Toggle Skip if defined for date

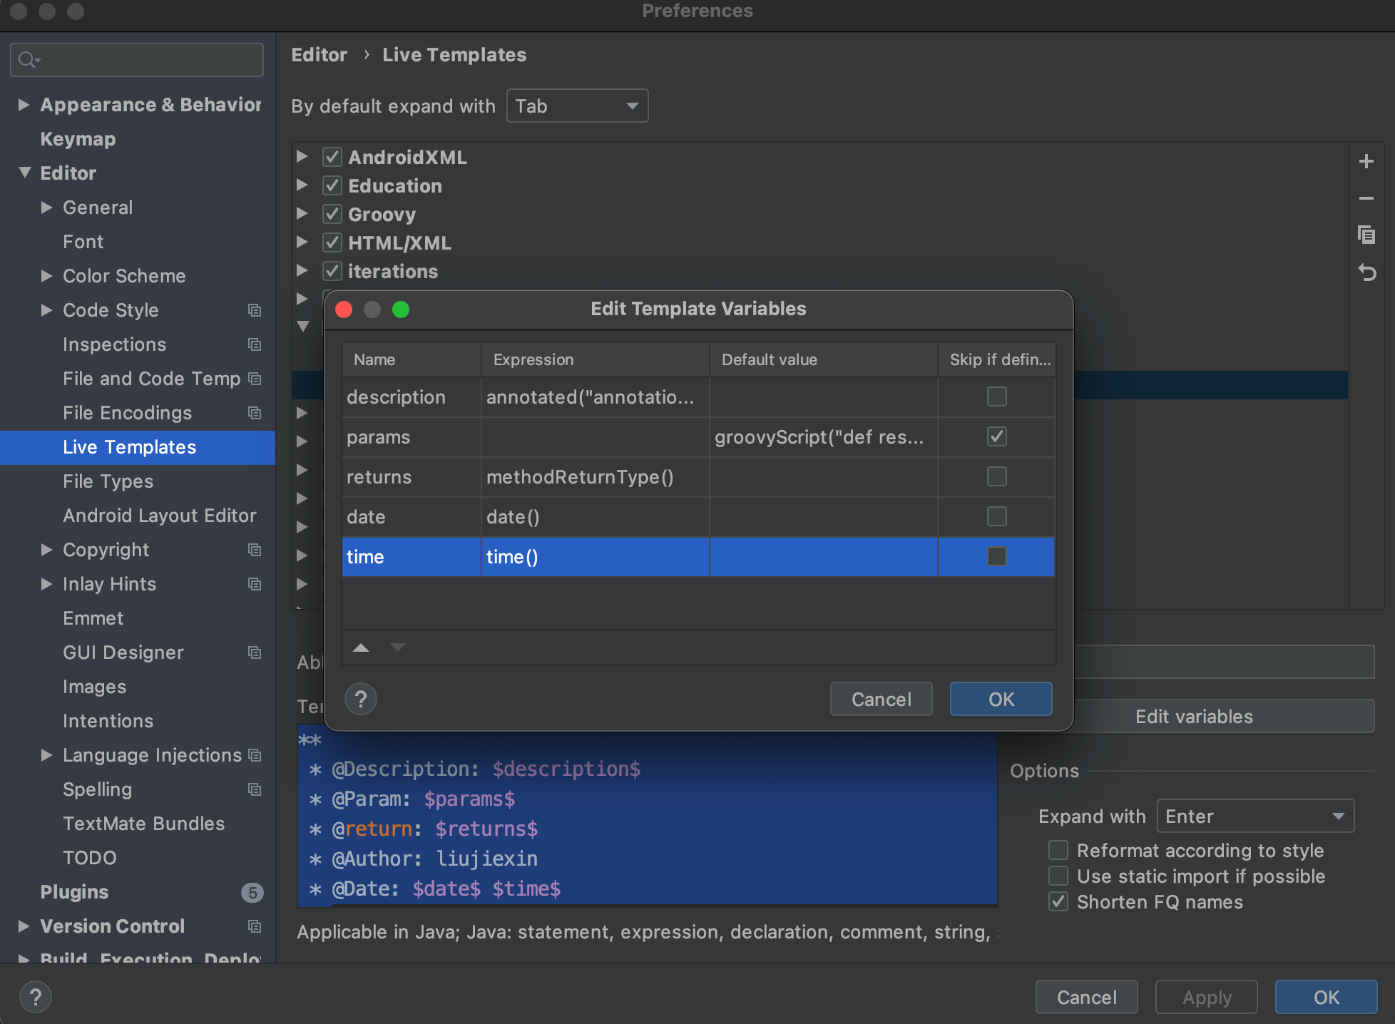[996, 516]
